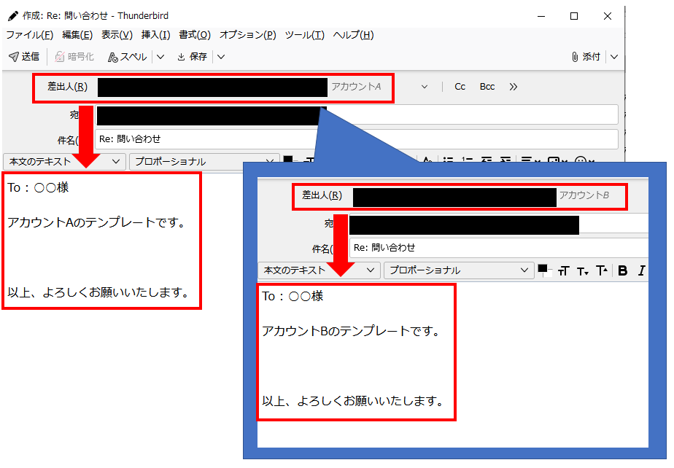Open the ツール menu
This screenshot has width=674, height=468.
point(303,34)
